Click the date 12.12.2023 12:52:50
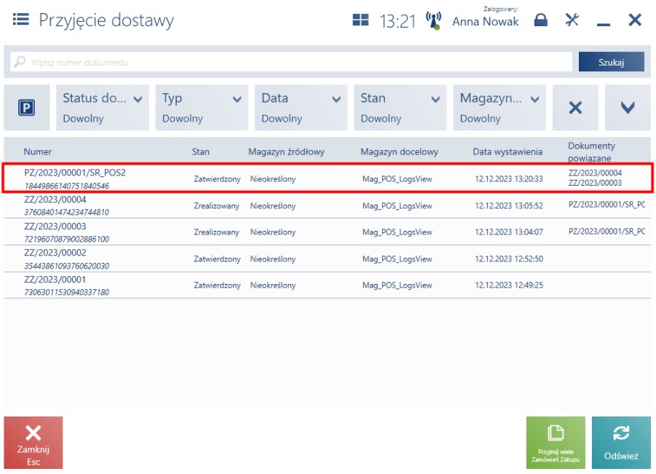656x474 pixels. pos(509,259)
